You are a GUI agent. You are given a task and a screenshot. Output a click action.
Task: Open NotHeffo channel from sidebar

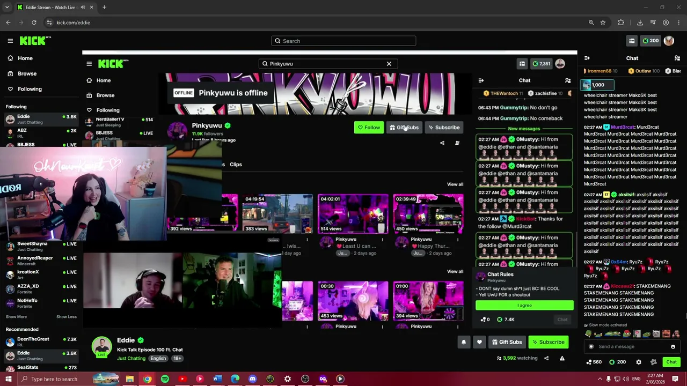click(x=41, y=303)
